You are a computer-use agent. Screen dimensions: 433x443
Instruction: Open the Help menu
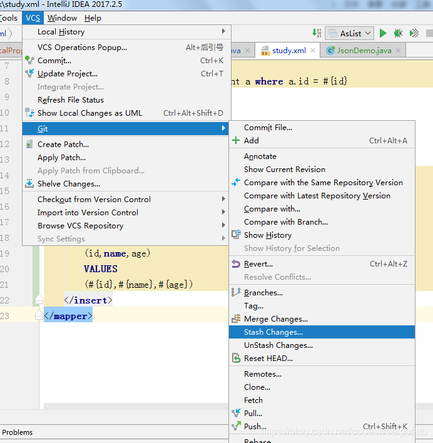pyautogui.click(x=93, y=18)
